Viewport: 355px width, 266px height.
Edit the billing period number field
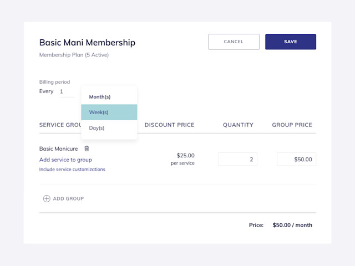click(x=67, y=91)
